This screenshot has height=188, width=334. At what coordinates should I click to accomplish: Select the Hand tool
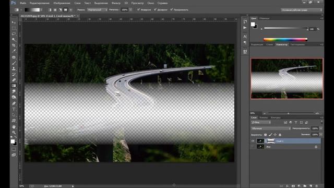tap(14, 126)
